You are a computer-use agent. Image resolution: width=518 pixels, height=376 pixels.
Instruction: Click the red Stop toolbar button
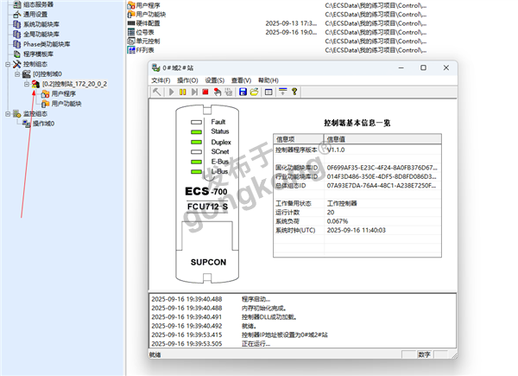click(205, 92)
